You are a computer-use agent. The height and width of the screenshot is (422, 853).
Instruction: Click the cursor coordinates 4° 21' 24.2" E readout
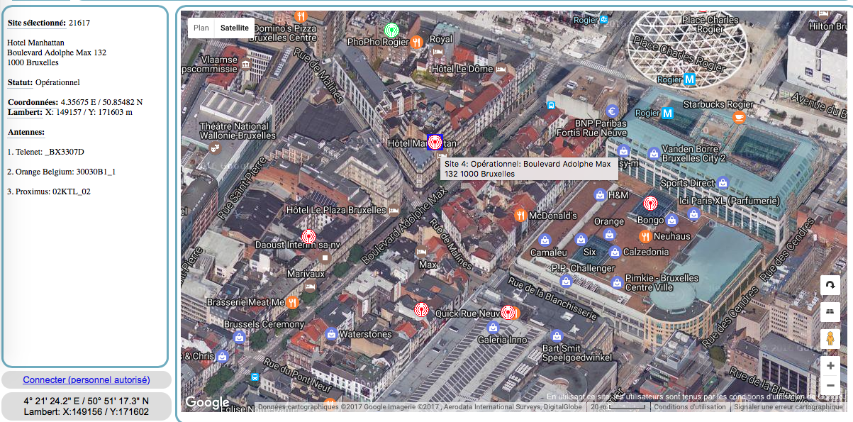tap(87, 401)
